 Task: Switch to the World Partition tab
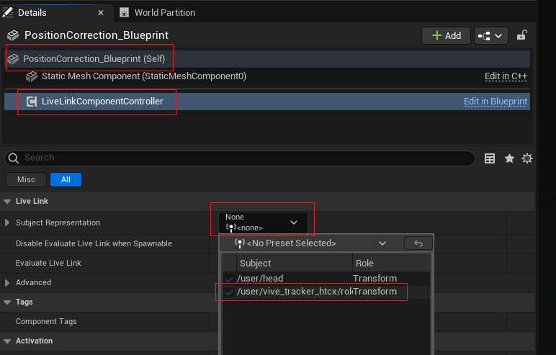(164, 12)
